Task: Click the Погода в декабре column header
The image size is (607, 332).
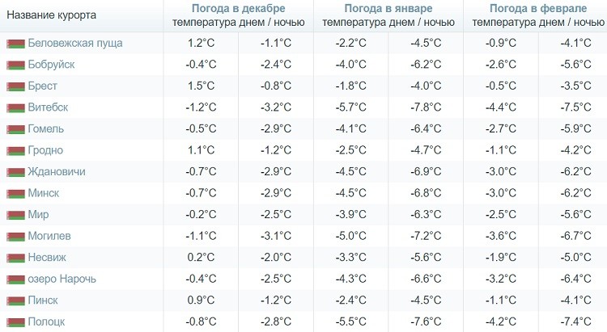Action: pos(238,8)
